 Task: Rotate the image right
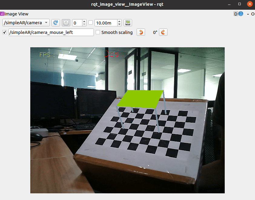[163, 32]
